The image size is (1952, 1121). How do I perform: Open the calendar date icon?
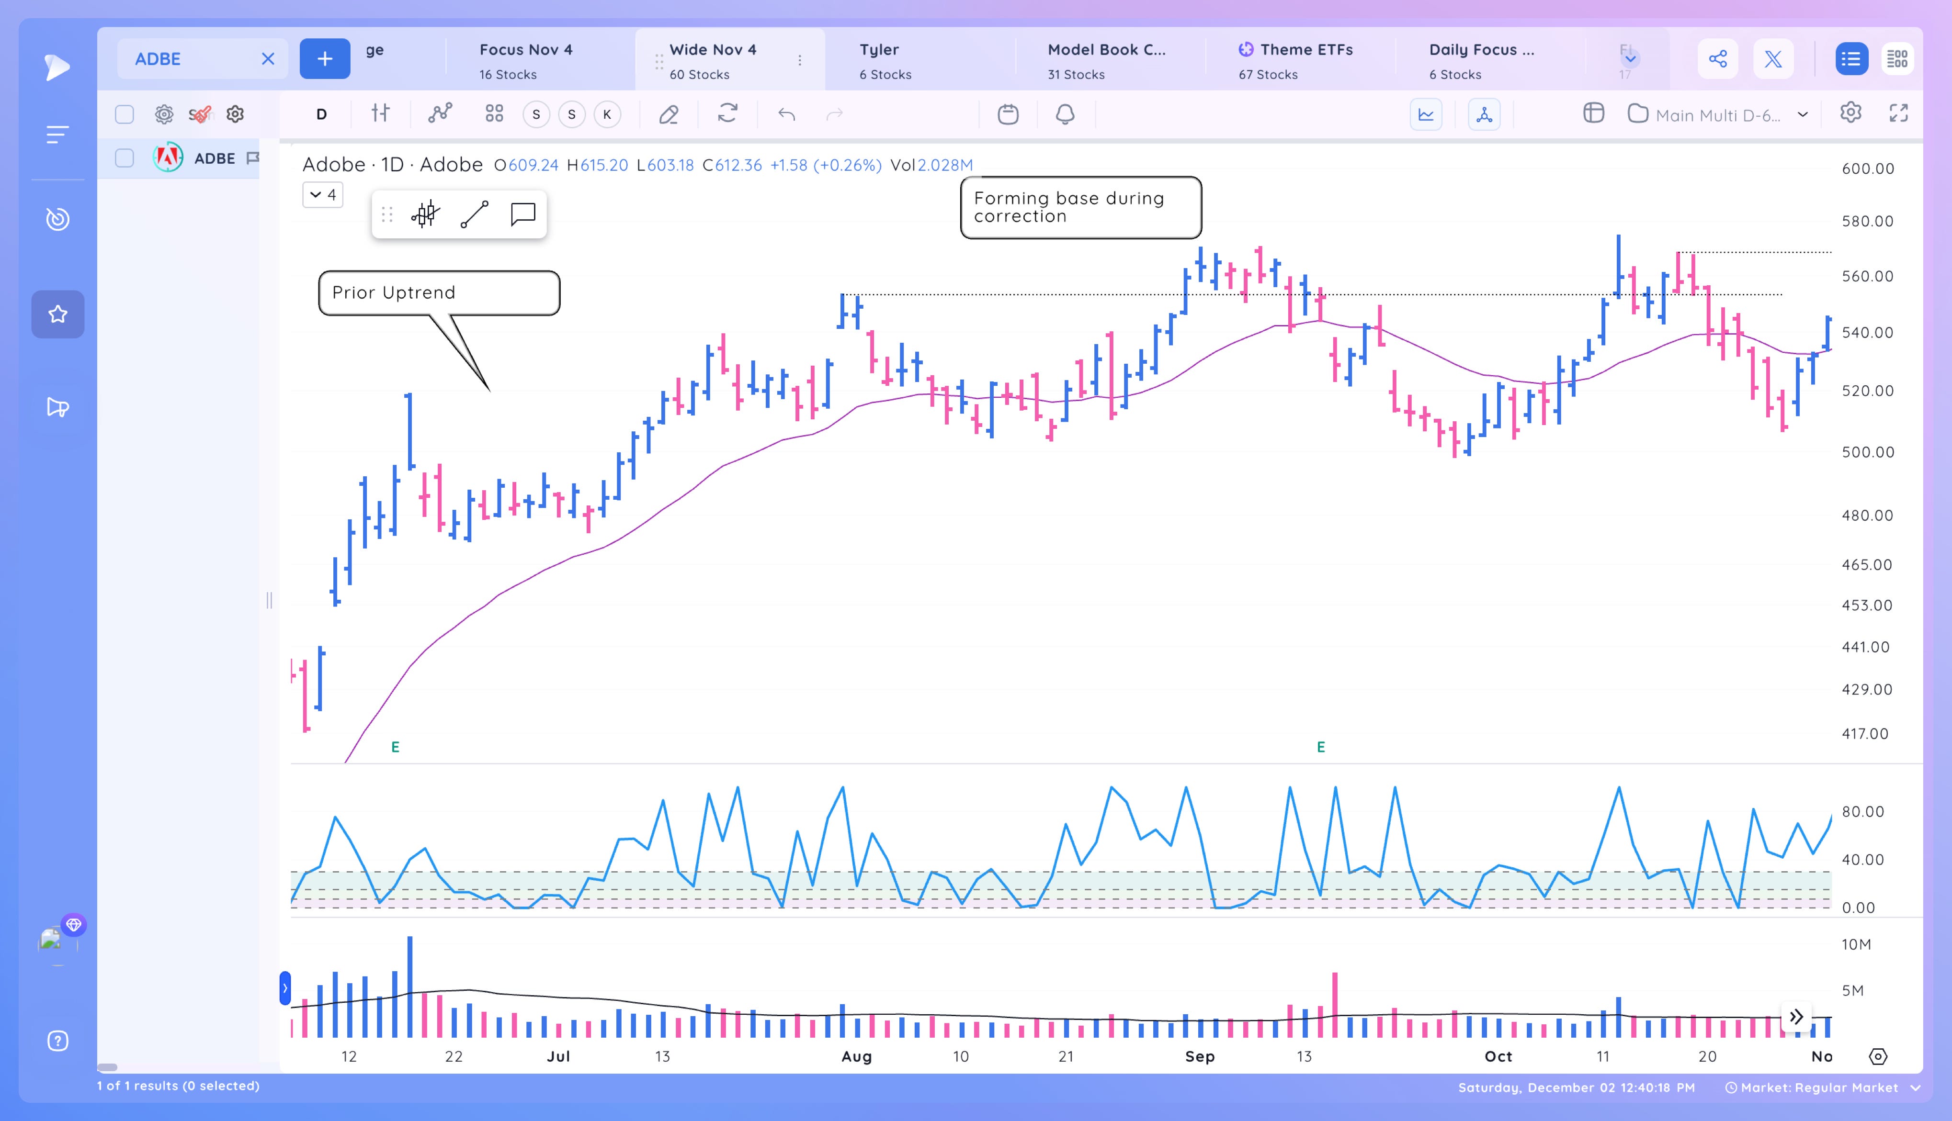click(1008, 114)
